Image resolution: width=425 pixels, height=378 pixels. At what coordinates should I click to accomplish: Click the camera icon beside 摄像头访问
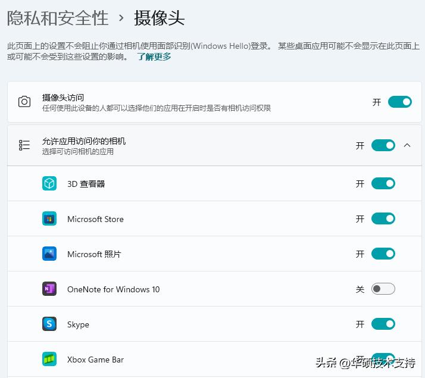pos(24,102)
